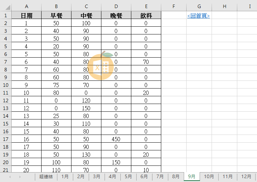The image size is (257, 182).
Task: Click cell E7 containing 70
Action: [146, 62]
